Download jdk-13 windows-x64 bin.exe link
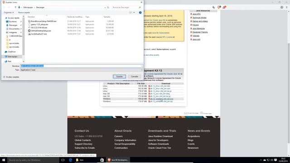Viewport: 290px width, 163px height. click(161, 99)
